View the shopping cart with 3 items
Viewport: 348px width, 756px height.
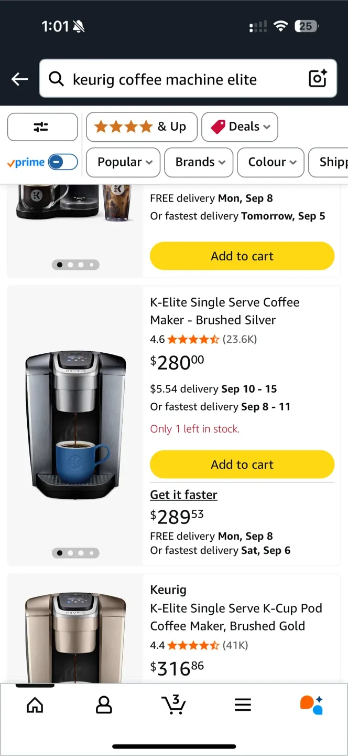173,705
